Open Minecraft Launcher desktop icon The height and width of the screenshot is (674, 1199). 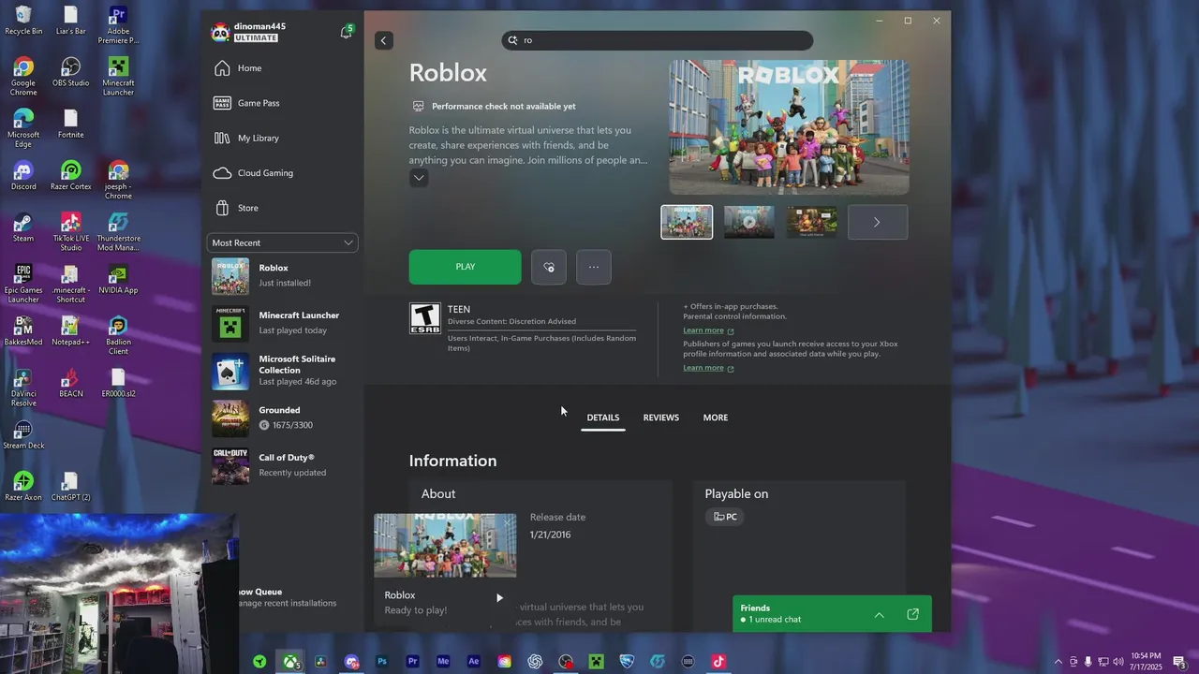pos(118,77)
